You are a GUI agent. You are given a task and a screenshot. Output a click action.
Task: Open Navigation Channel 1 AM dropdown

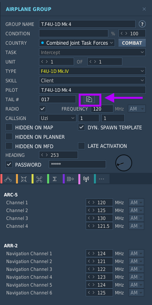click(136, 253)
